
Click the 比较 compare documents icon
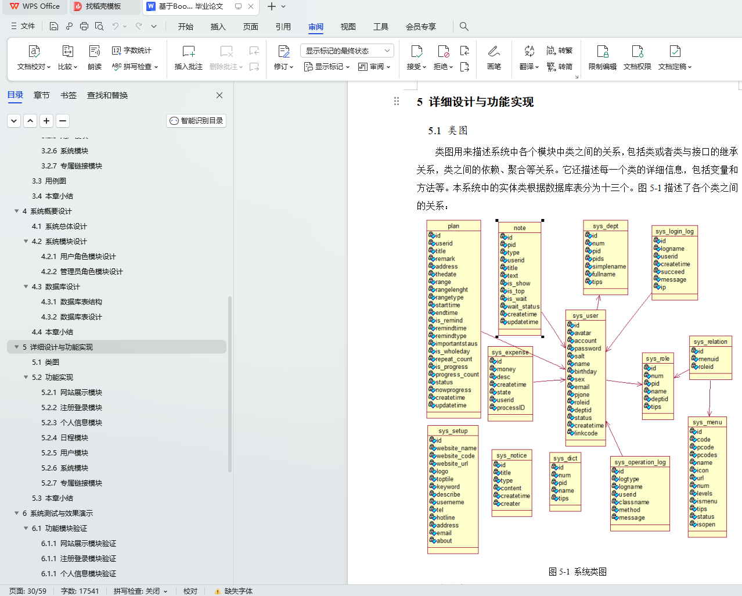point(67,51)
